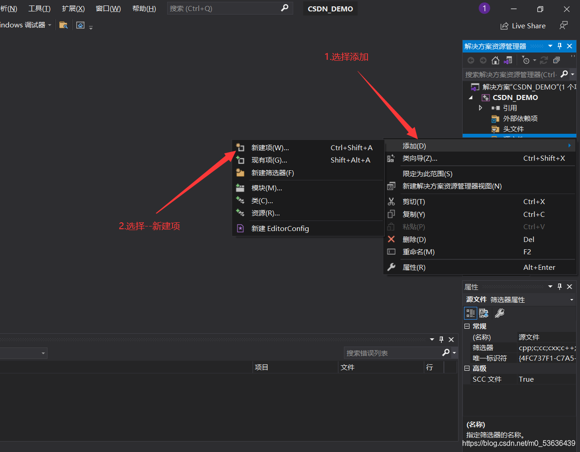Expand the 引用 tree node

click(x=480, y=108)
